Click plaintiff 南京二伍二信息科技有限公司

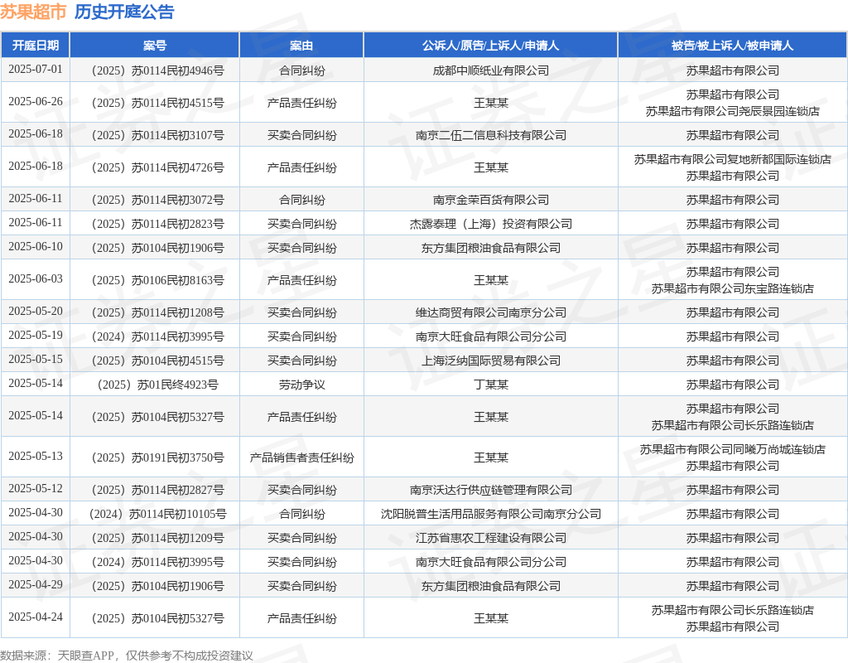tap(490, 135)
